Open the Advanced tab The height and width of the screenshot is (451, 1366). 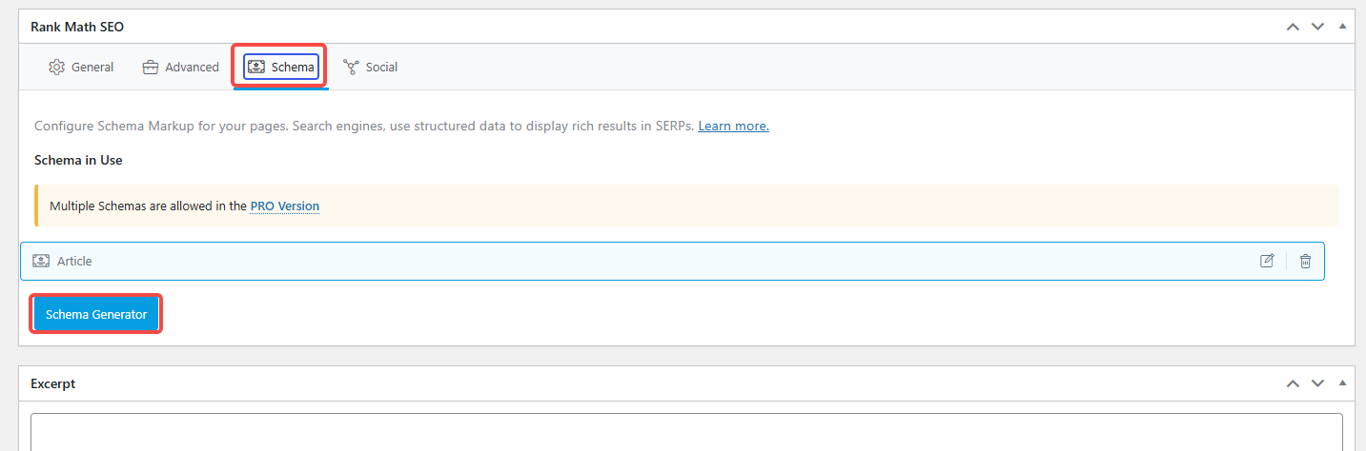(180, 68)
